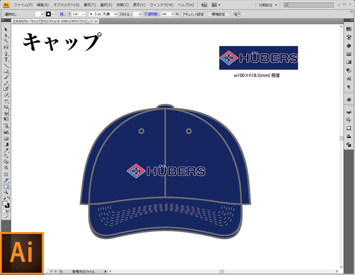Change the screen mode in toolbox
355x275 pixels.
click(6, 216)
